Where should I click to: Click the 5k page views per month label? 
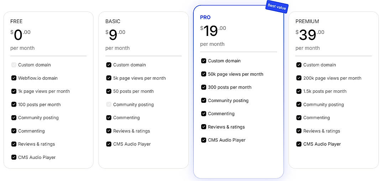click(x=140, y=78)
